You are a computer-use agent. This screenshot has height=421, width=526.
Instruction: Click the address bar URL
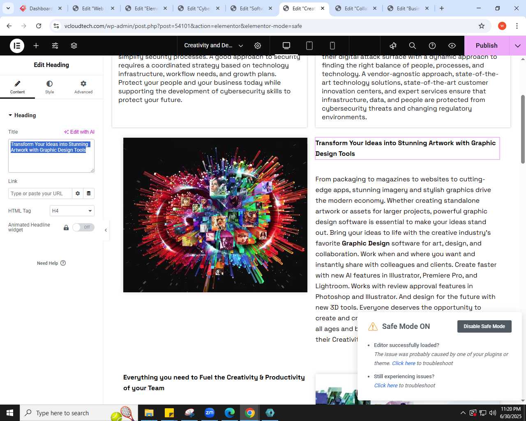183,26
